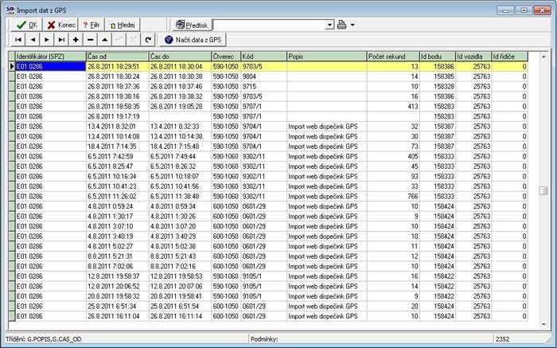Click cell 26.8.2011 16:11:14
The image size is (557, 348).
(x=180, y=315)
